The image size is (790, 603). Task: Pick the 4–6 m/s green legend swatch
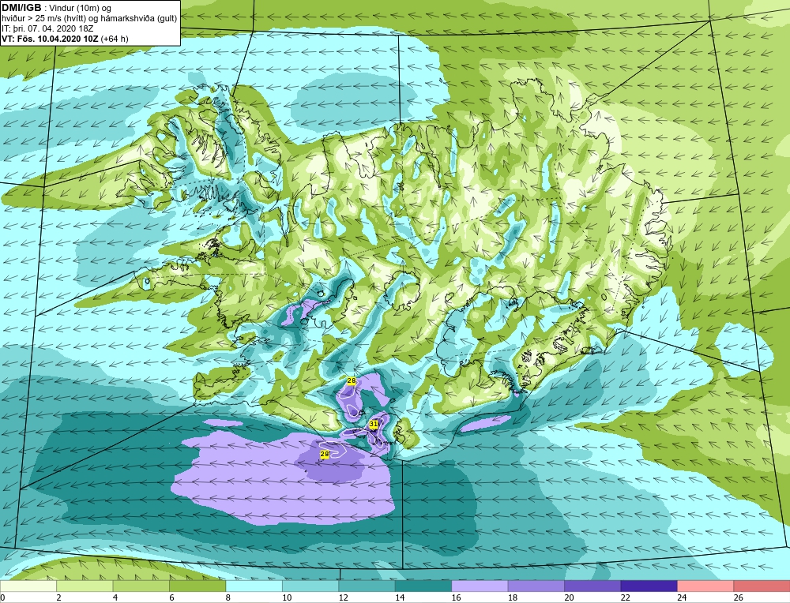click(x=141, y=586)
